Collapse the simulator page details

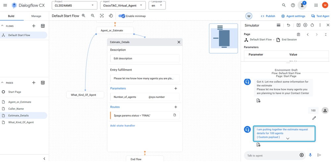(326, 34)
